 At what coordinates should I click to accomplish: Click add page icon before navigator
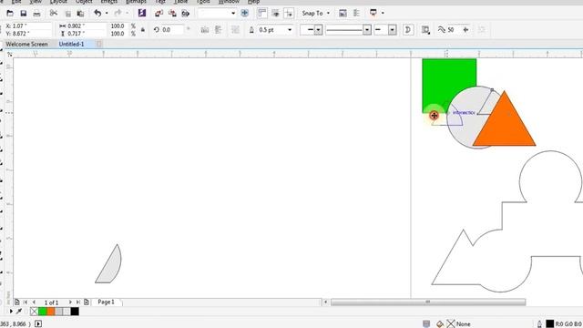tap(16, 302)
